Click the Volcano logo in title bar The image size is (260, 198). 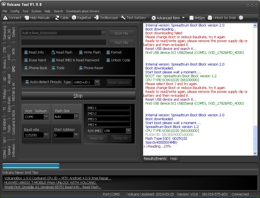pyautogui.click(x=4, y=4)
